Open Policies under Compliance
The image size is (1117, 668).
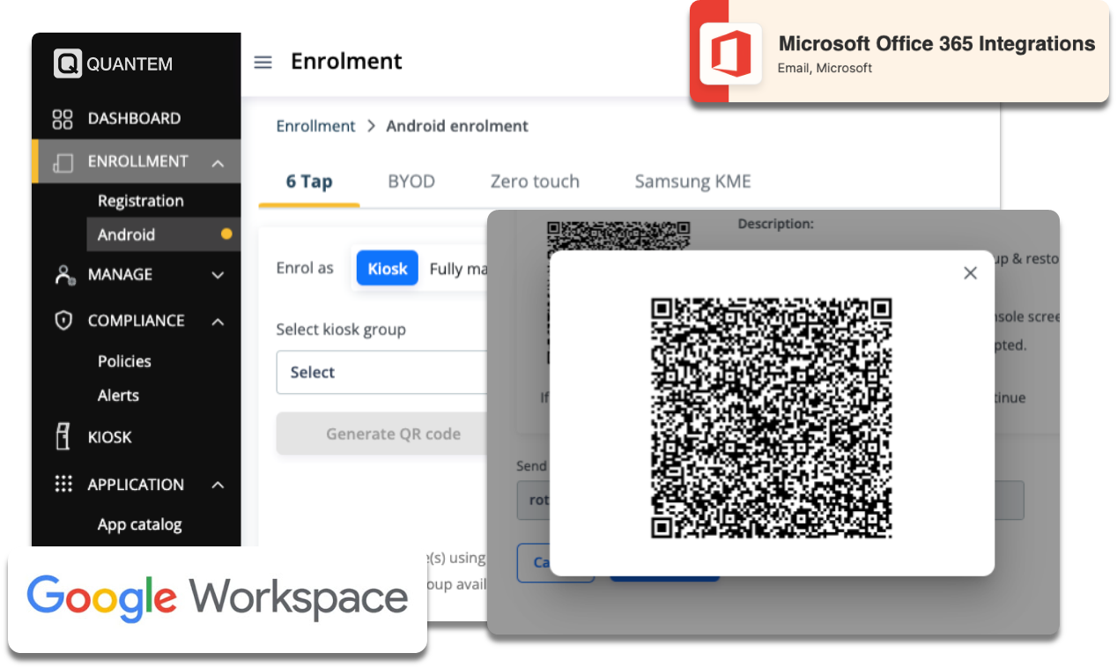(124, 361)
